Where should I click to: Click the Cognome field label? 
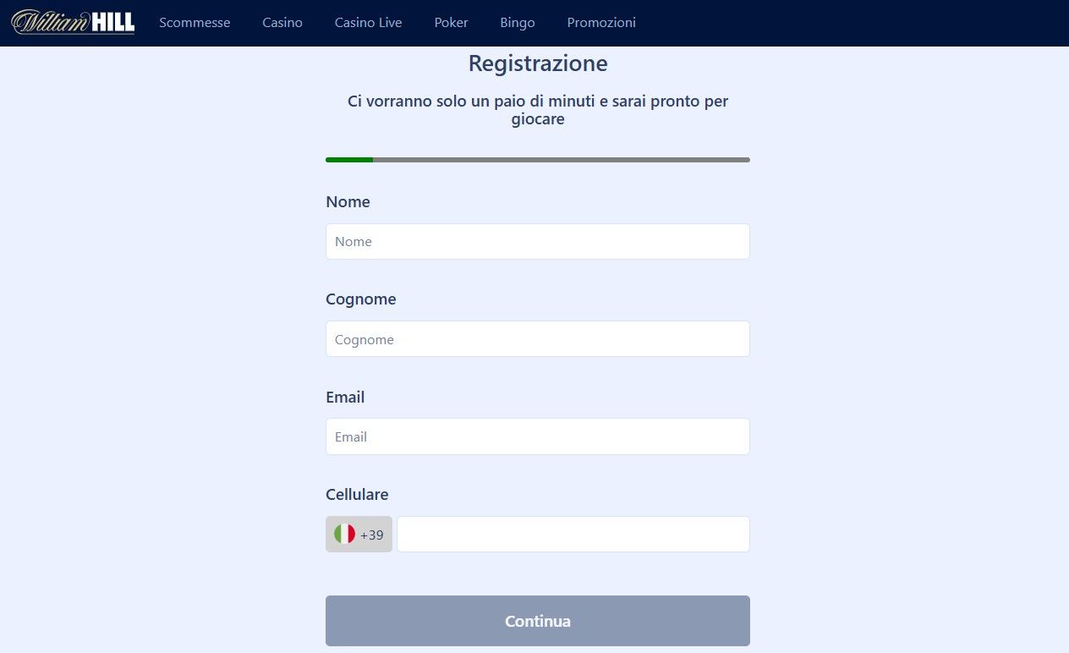coord(360,299)
